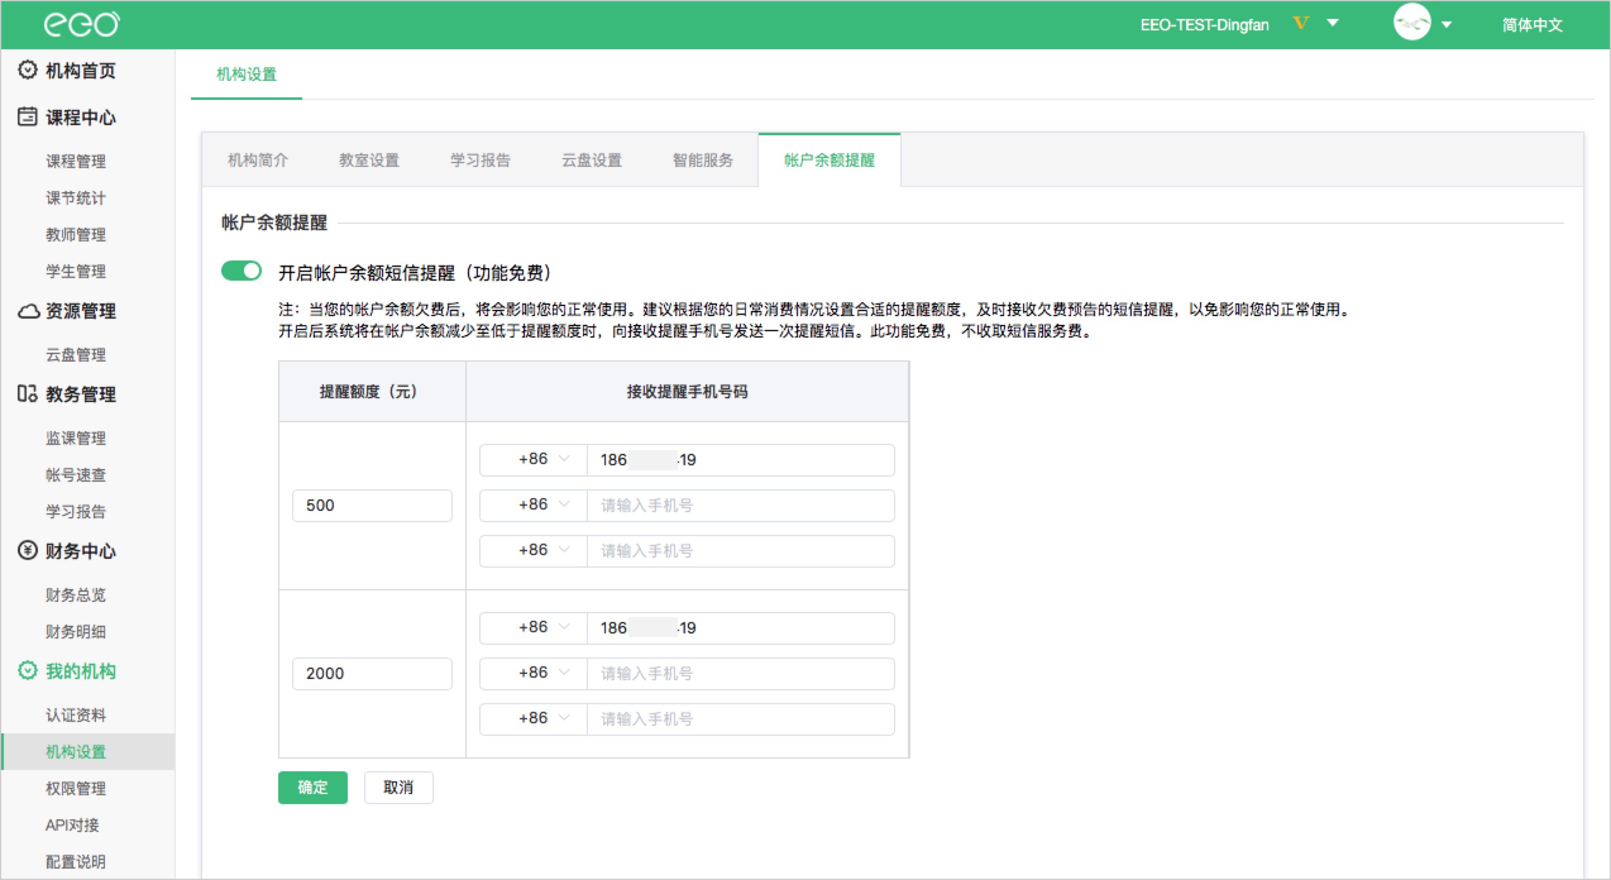Click third empty phone field in 500 row

click(740, 551)
